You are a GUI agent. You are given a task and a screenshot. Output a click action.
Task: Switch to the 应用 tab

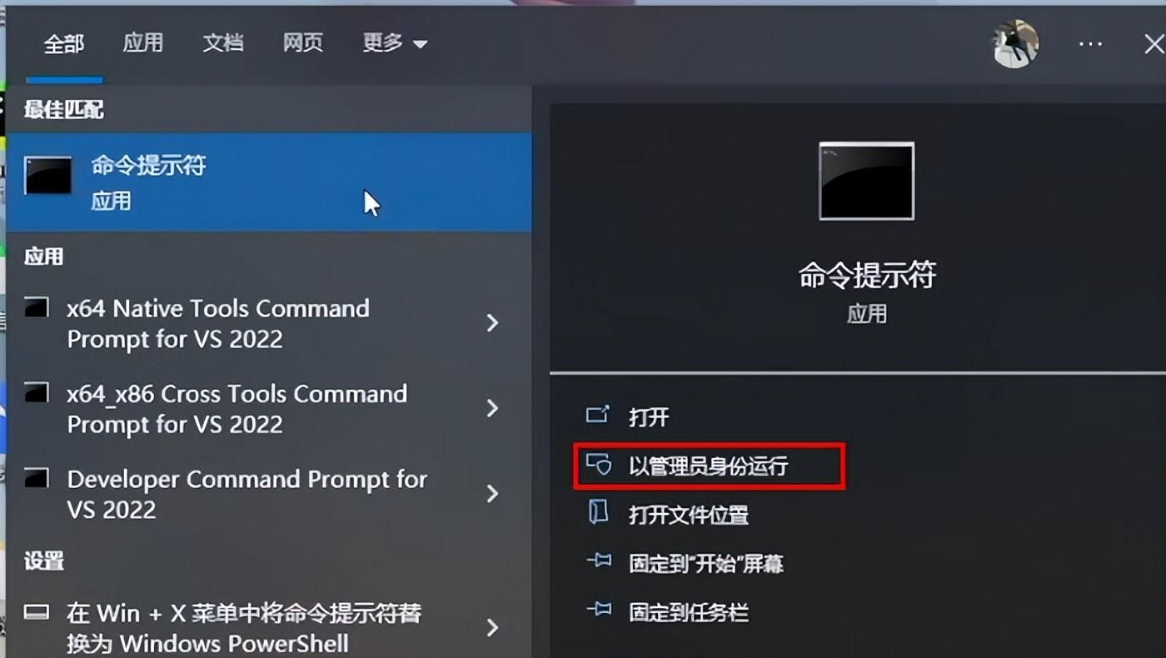[x=142, y=42]
